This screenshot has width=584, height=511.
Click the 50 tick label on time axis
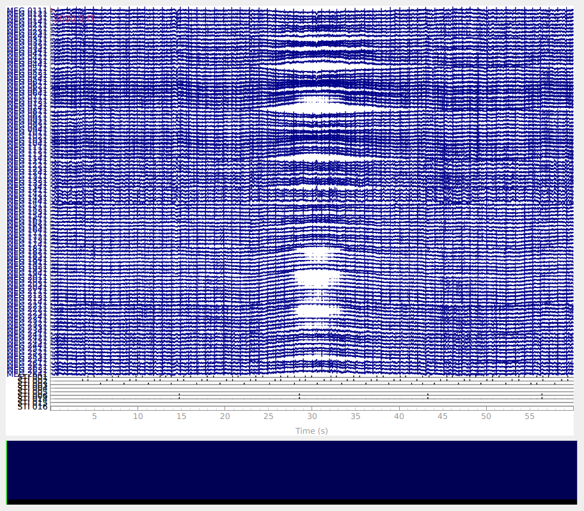click(x=486, y=416)
